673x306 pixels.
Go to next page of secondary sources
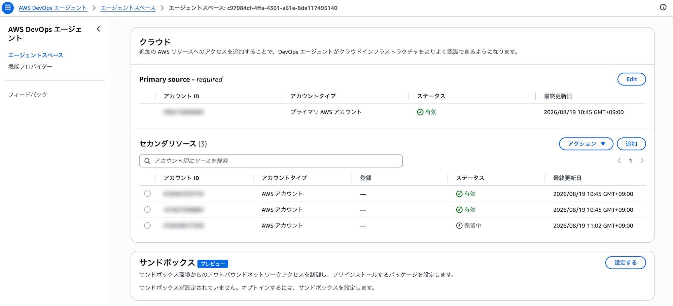(642, 161)
